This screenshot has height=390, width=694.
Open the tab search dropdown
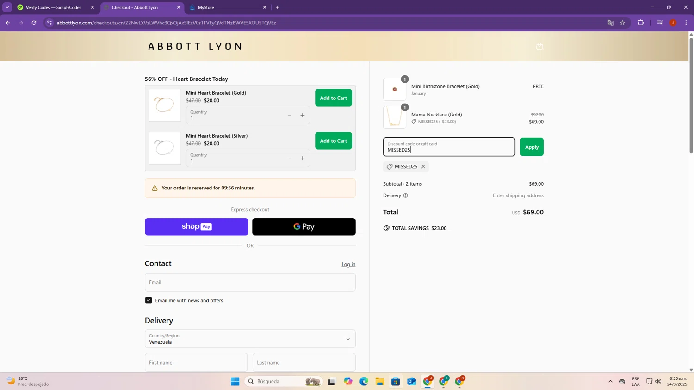click(7, 7)
